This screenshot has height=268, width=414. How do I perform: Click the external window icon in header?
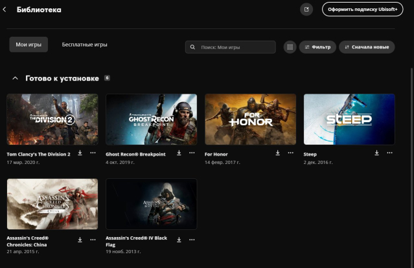pos(306,10)
